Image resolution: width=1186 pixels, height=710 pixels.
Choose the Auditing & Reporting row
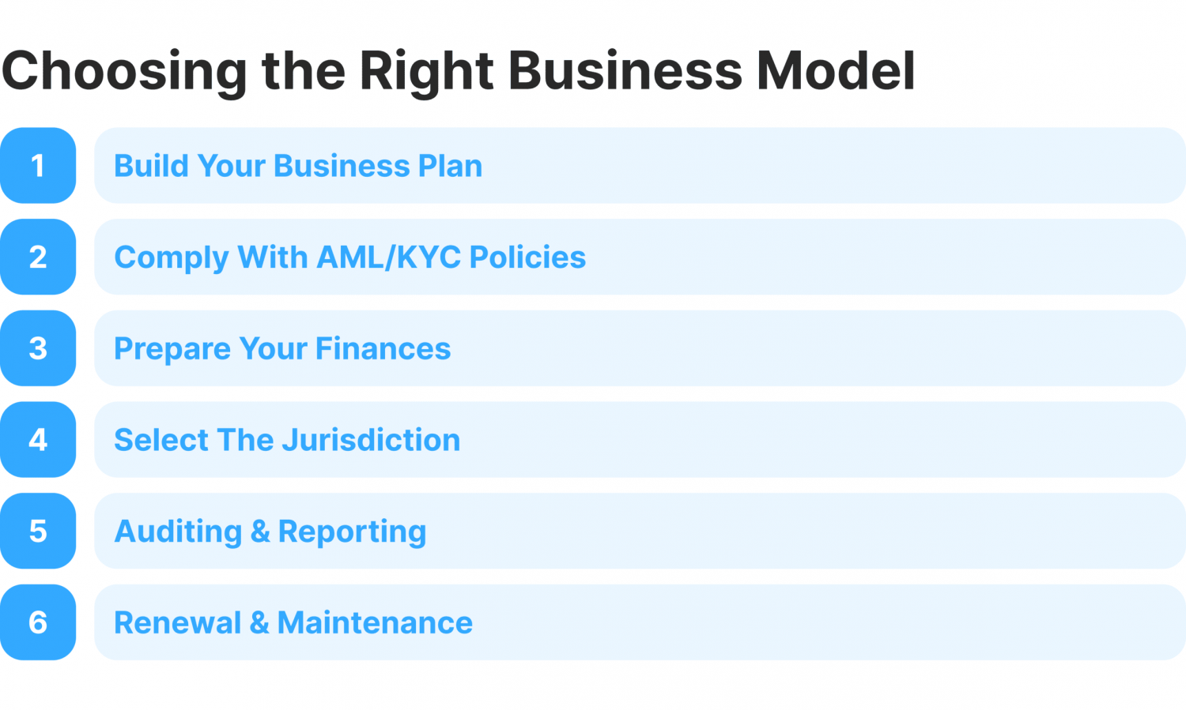[x=639, y=531]
